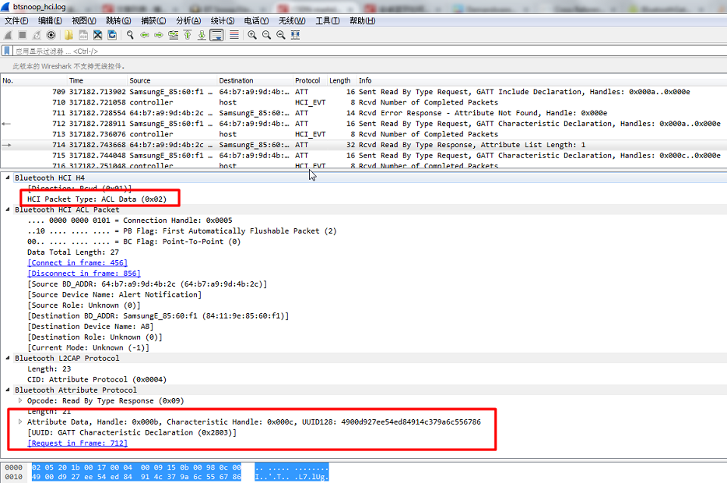Screen dimensions: 727x483
Task: Reload the capture file icon
Action: tap(112, 35)
